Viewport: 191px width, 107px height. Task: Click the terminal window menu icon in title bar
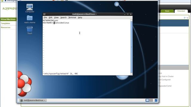44,14
